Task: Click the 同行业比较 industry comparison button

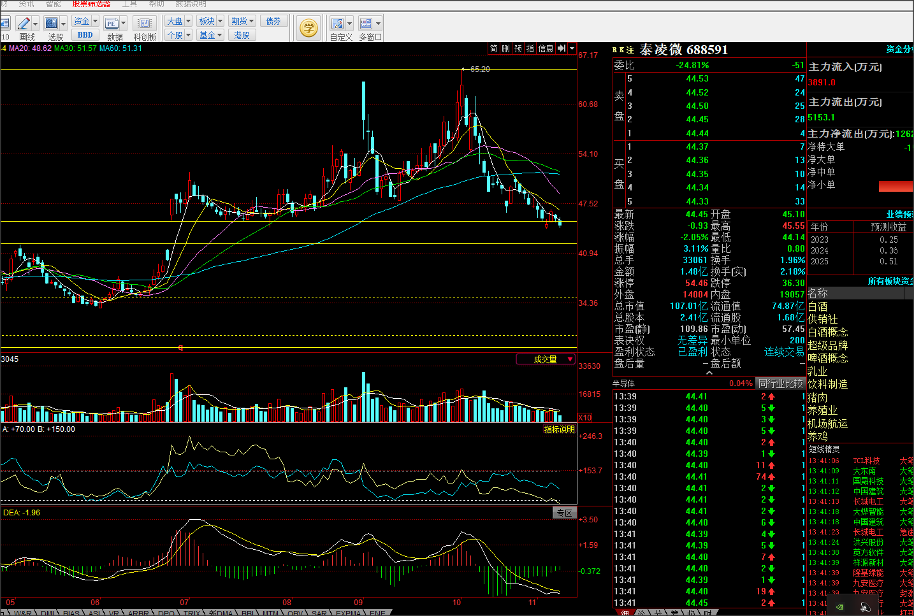Action: tap(780, 383)
